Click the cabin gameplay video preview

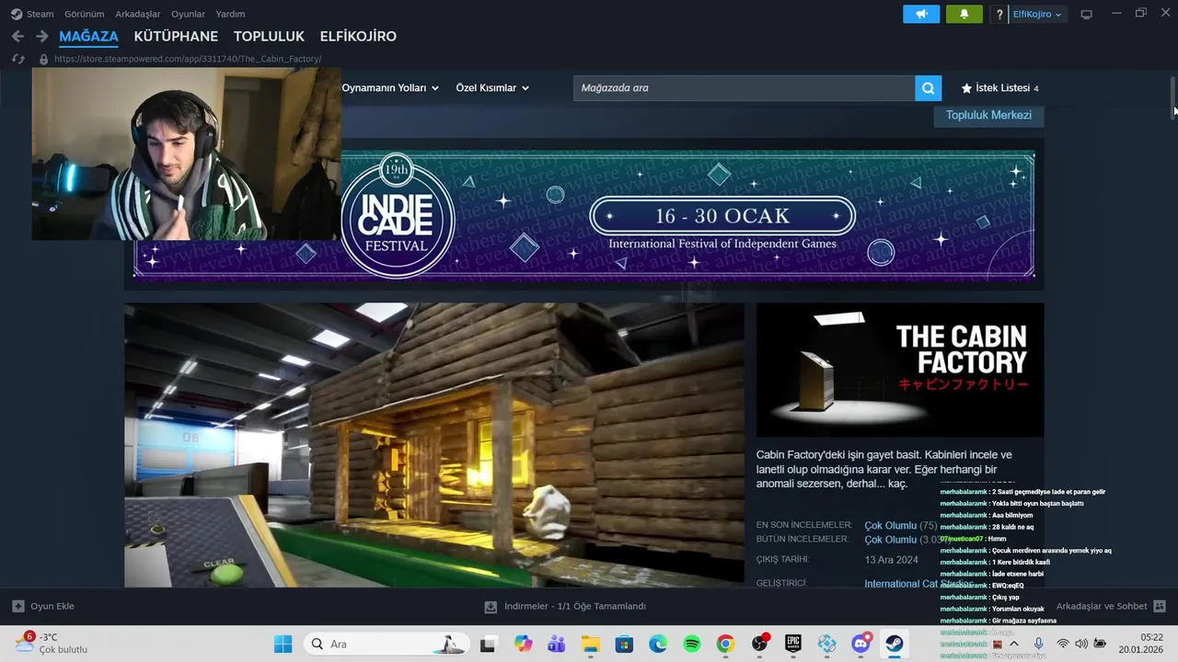tap(433, 445)
